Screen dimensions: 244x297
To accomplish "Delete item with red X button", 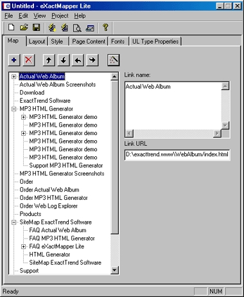I will coord(28,60).
